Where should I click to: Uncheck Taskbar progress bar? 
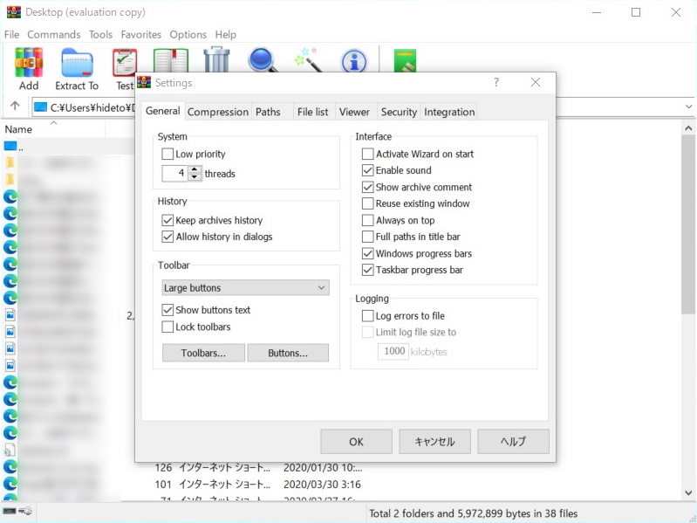tap(367, 270)
